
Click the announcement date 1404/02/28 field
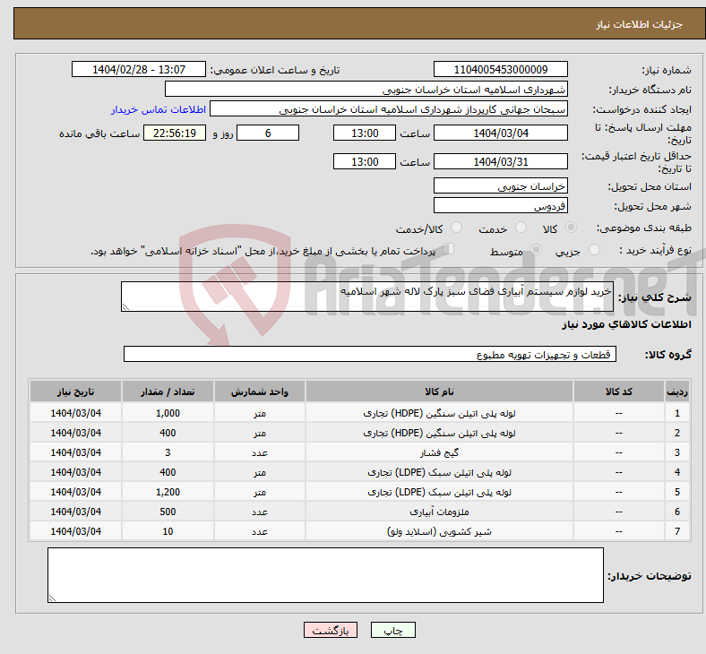pyautogui.click(x=139, y=70)
